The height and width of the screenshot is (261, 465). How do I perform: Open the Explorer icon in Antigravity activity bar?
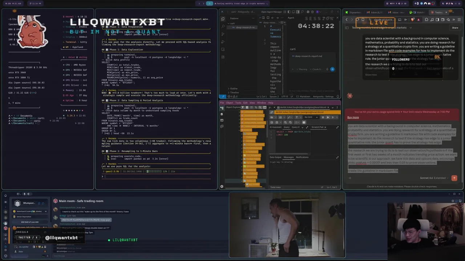click(x=223, y=19)
